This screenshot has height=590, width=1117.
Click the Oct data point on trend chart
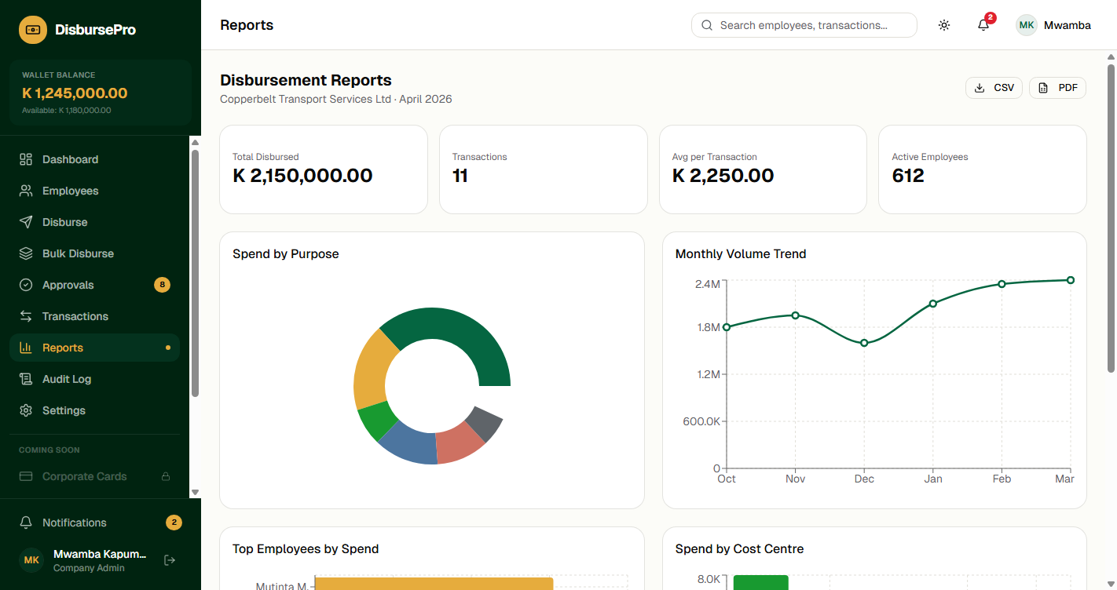[727, 327]
